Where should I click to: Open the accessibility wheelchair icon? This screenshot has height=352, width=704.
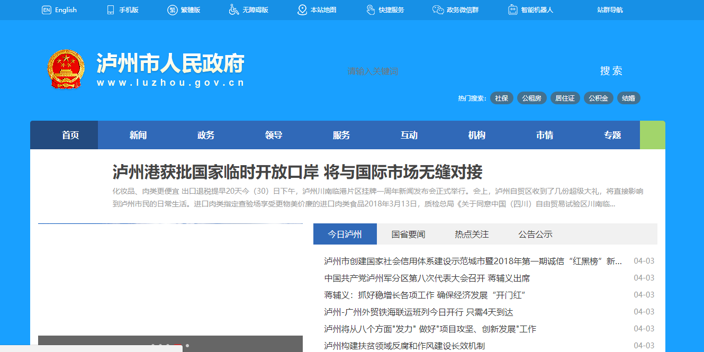[x=234, y=10]
